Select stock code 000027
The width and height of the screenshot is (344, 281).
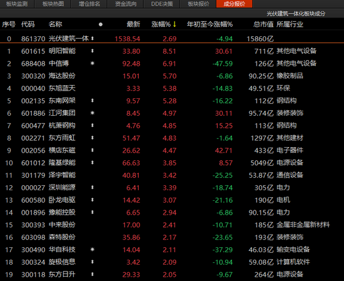coord(33,188)
